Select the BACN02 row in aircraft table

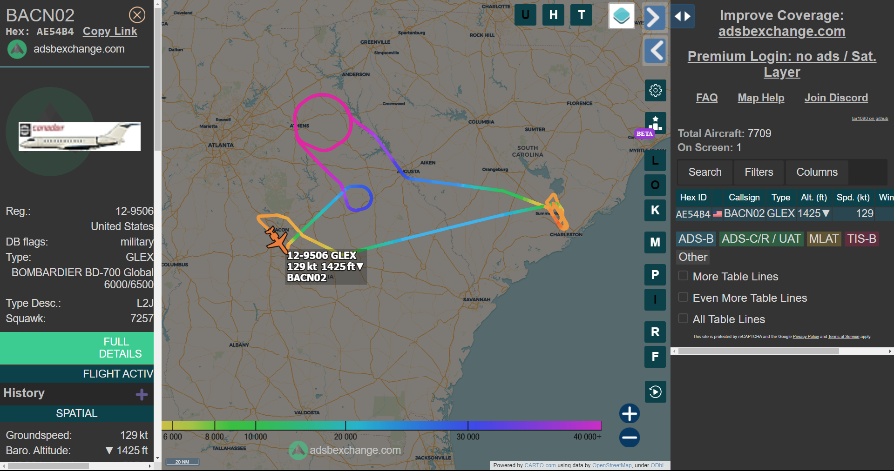(x=785, y=214)
